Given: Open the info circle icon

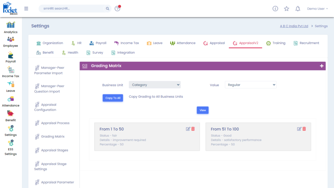Looking at the screenshot, I should pos(275,9).
